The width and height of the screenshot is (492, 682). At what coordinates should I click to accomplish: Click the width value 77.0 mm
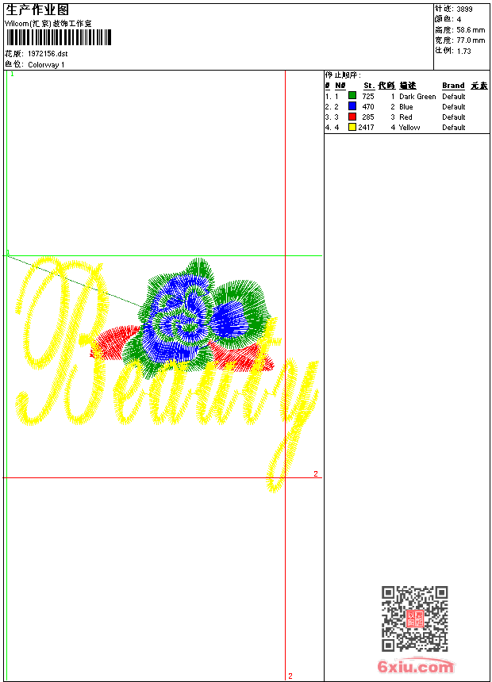[x=471, y=40]
